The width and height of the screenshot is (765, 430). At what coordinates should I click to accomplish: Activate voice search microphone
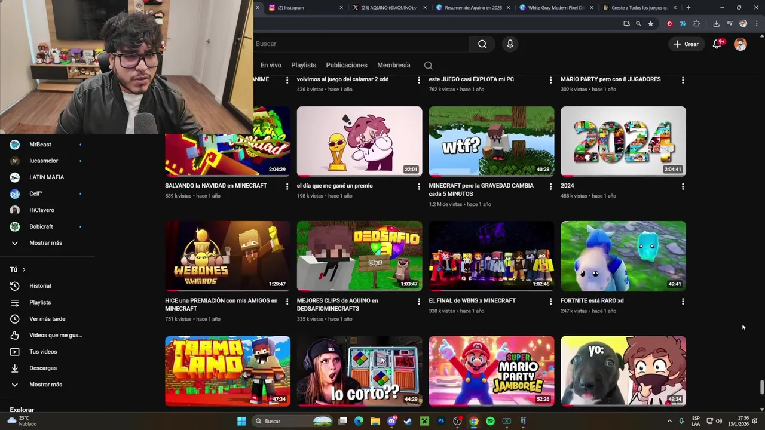click(x=510, y=44)
